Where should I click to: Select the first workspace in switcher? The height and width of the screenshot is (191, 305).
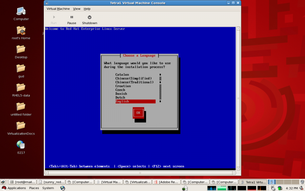[x=272, y=182]
